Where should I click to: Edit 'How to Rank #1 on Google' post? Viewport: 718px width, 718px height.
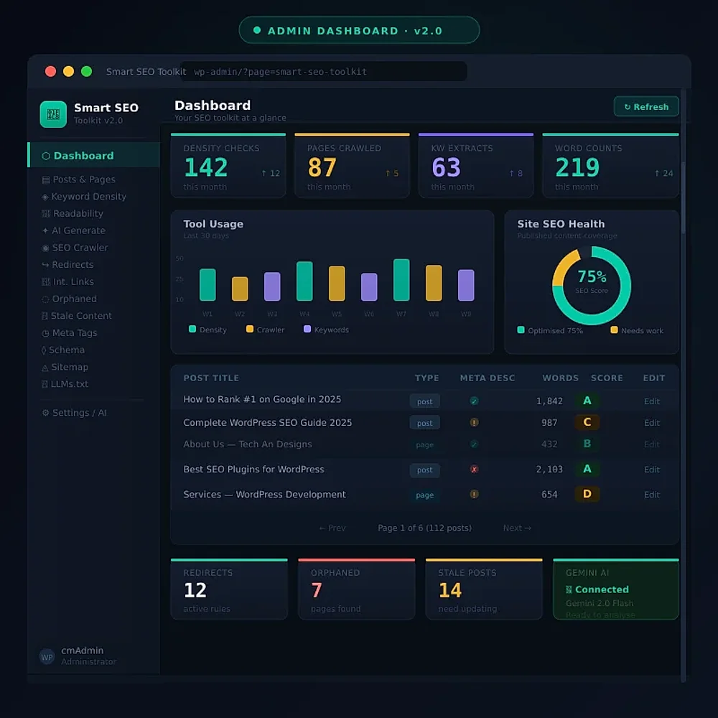[652, 401]
